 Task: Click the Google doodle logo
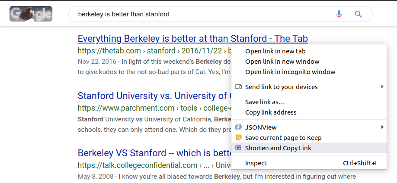pos(31,14)
